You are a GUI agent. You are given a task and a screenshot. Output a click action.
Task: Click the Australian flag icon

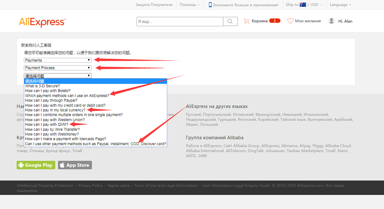303,5
